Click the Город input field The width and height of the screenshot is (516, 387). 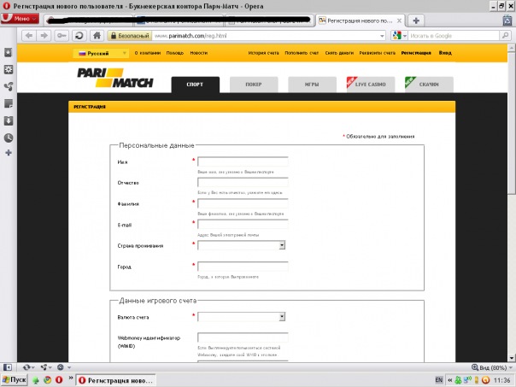[x=243, y=267]
